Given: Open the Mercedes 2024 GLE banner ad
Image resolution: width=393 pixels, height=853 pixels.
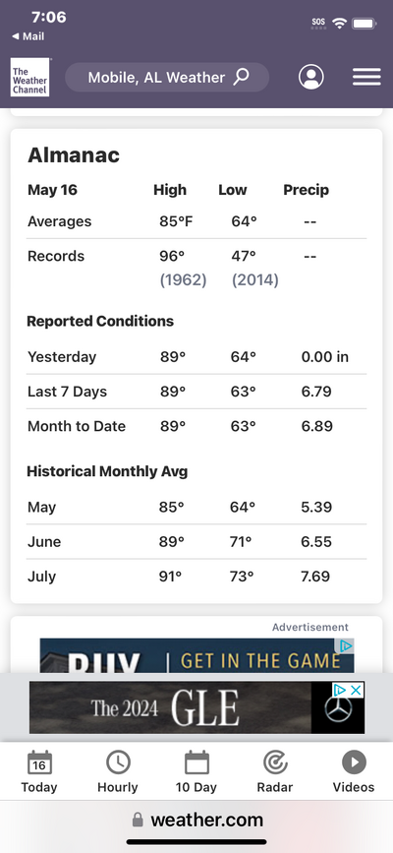Looking at the screenshot, I should pos(196,707).
